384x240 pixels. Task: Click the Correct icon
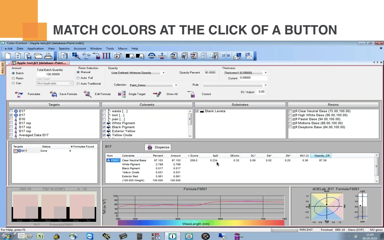coord(191,94)
